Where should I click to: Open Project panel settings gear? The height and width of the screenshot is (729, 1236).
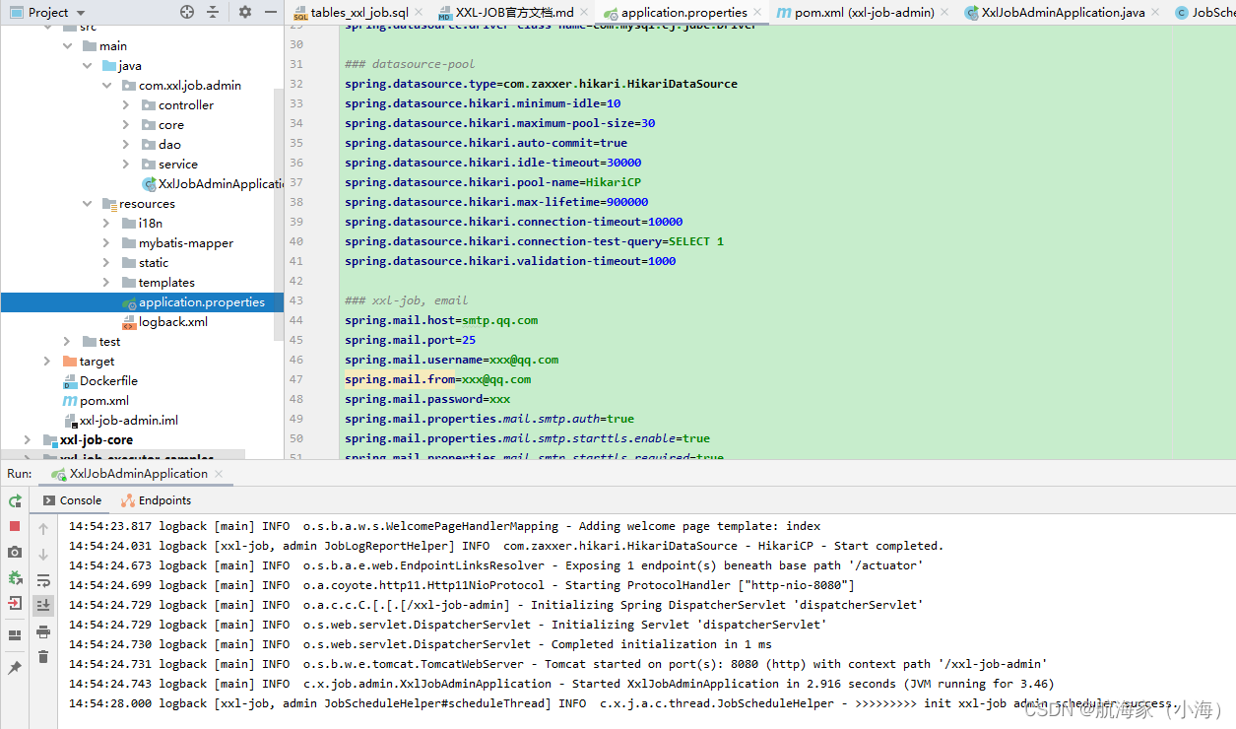point(244,12)
